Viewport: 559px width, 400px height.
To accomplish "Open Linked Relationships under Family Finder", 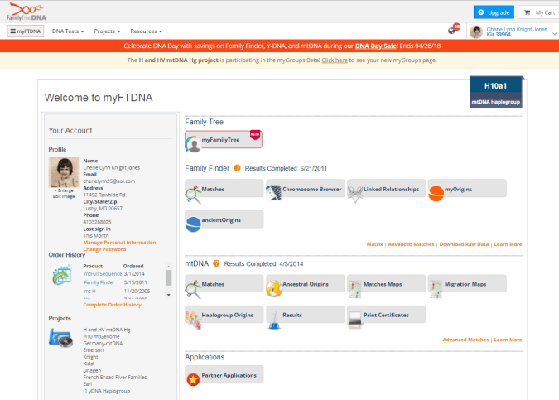I will (385, 189).
